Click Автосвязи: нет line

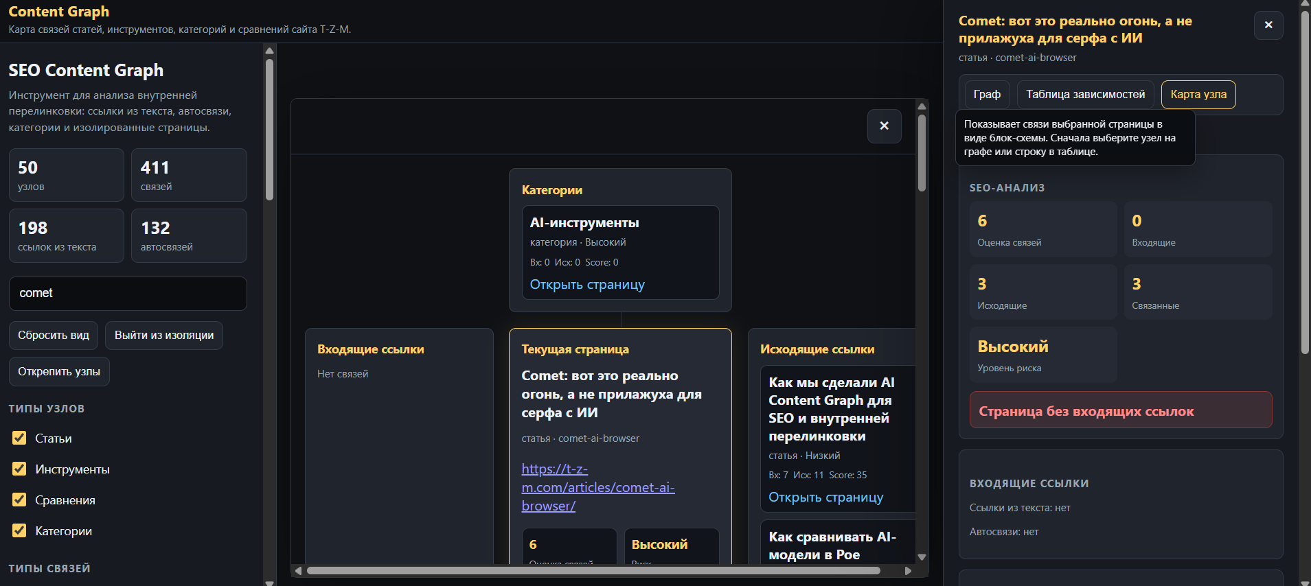(x=1004, y=532)
